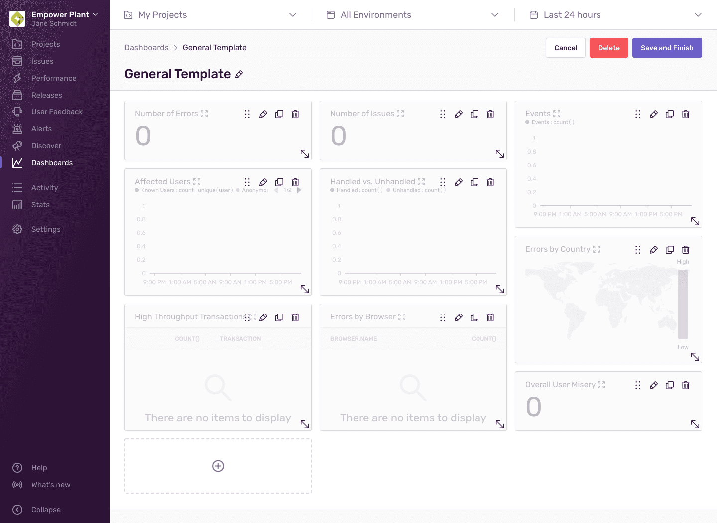Delete the Overall User Misery widget
717x523 pixels.
[686, 385]
